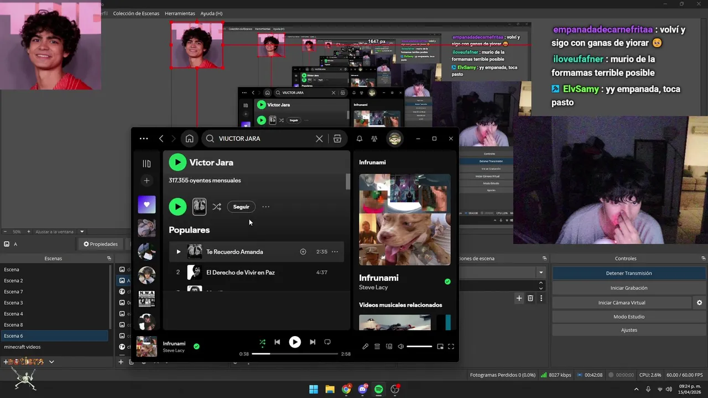708x398 pixels.
Task: Play Victor Jara from large green button
Action: pyautogui.click(x=178, y=207)
